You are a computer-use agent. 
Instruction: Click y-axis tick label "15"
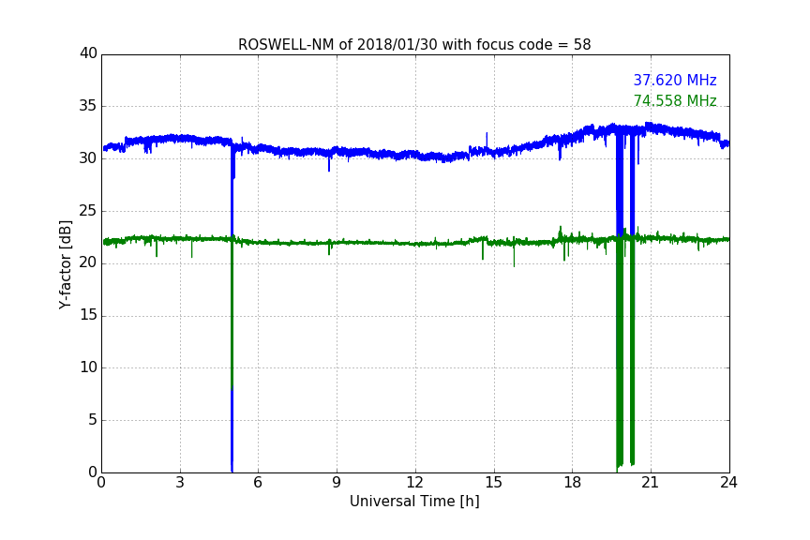point(88,315)
